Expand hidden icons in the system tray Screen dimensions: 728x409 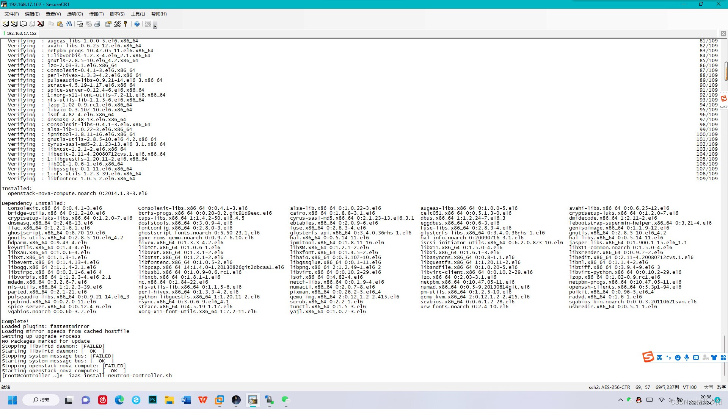click(621, 400)
